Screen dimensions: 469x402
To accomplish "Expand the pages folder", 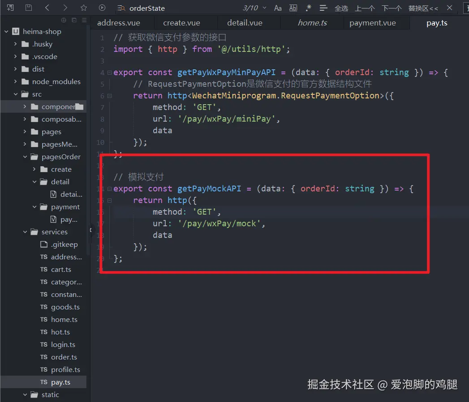I will coord(25,132).
